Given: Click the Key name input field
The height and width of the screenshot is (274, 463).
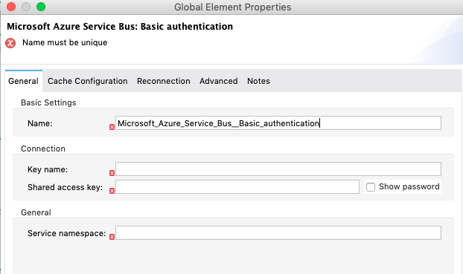Looking at the screenshot, I should click(x=278, y=169).
